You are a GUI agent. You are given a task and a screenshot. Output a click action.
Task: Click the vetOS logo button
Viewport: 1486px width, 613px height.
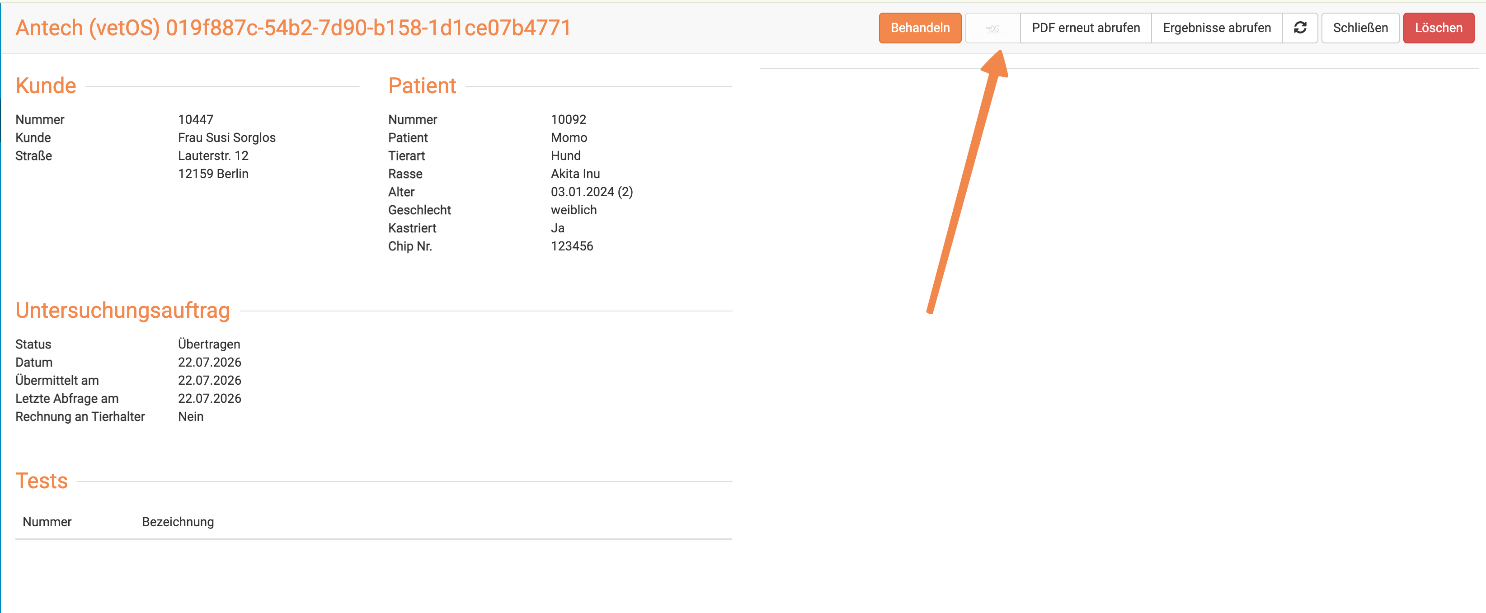coord(992,28)
